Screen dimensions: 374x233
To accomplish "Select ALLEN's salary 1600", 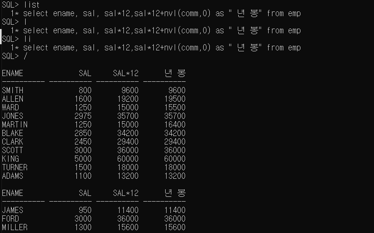I will coord(83,99).
